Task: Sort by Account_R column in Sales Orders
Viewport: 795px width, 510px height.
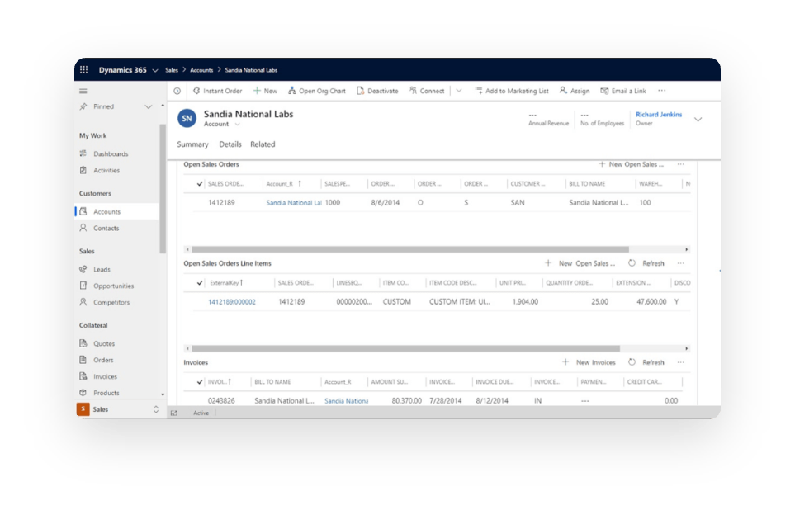Action: pyautogui.click(x=283, y=184)
